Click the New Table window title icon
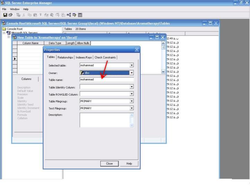Viewport: 250px width, 187px height. click(15, 37)
